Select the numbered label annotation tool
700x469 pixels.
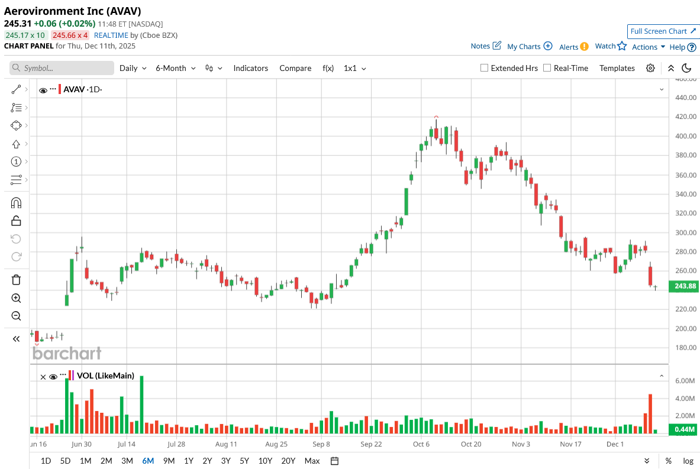(16, 161)
